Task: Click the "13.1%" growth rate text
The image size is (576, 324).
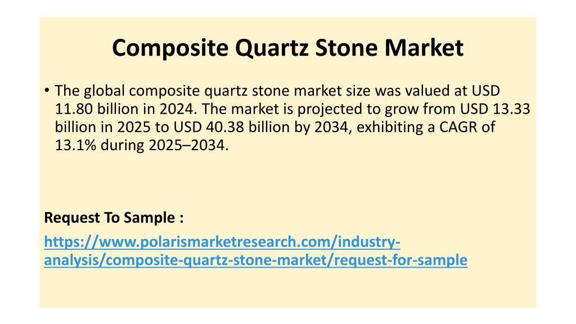Action: tap(76, 145)
